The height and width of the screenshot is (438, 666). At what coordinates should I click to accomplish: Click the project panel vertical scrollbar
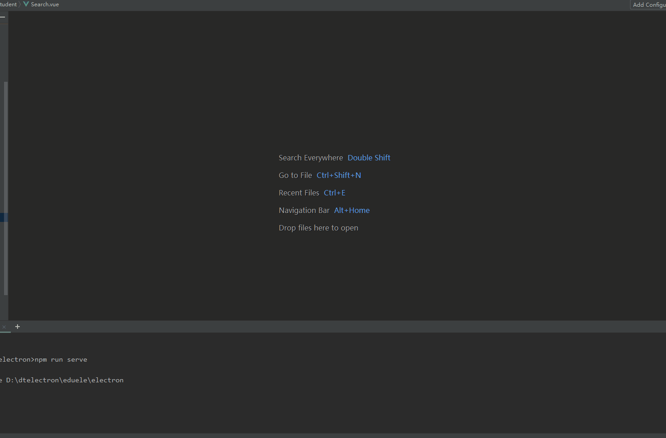click(6, 188)
